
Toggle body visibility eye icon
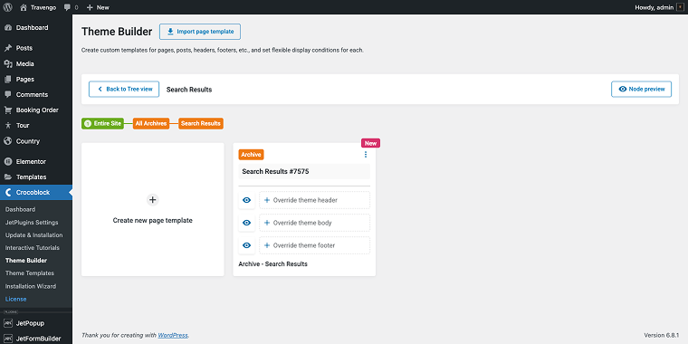point(246,223)
